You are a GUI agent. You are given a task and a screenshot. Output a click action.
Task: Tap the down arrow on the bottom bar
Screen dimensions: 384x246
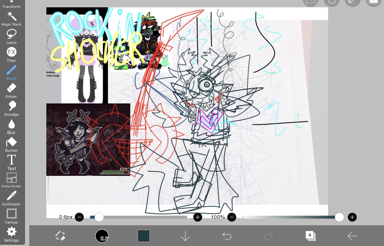tap(185, 236)
